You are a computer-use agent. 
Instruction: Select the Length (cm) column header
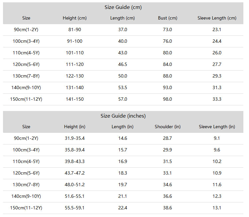(123, 18)
